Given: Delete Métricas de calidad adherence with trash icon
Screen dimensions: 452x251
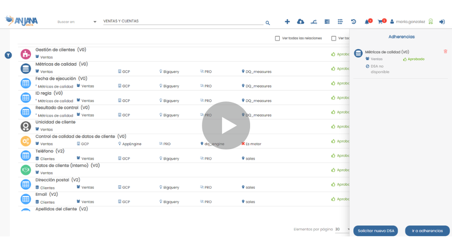Looking at the screenshot, I should [445, 51].
